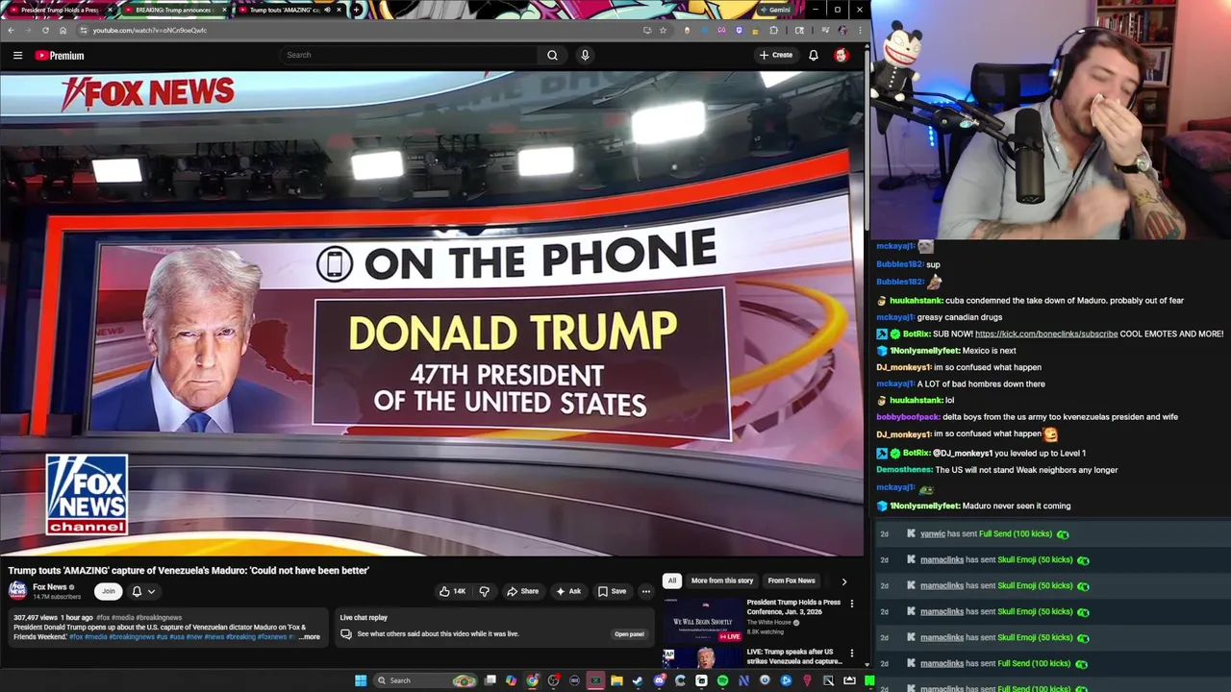This screenshot has width=1231, height=692.
Task: Open Chrome from the taskbar
Action: pyautogui.click(x=532, y=680)
